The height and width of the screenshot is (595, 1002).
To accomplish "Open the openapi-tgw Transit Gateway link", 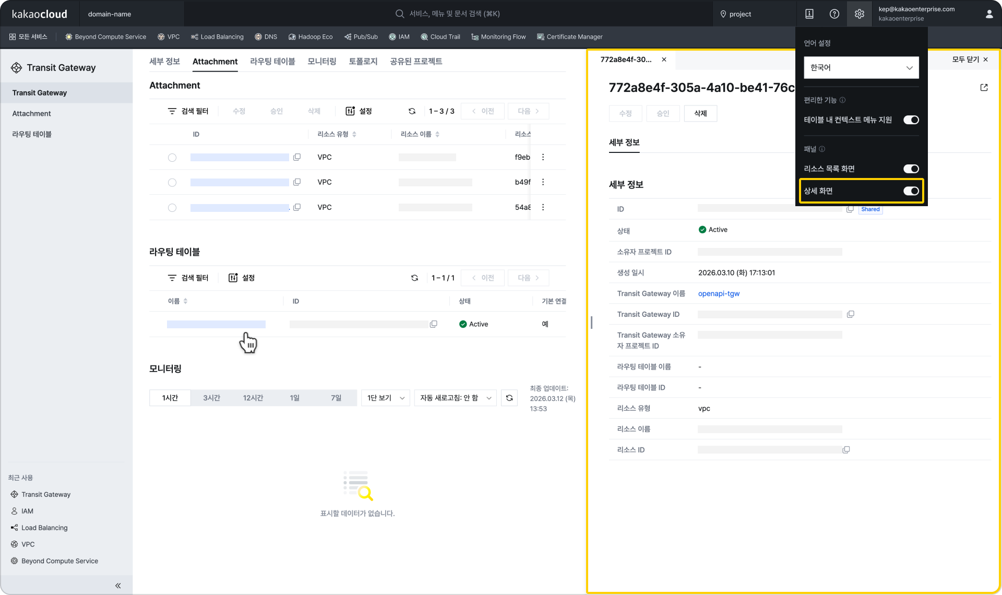I will 719,293.
